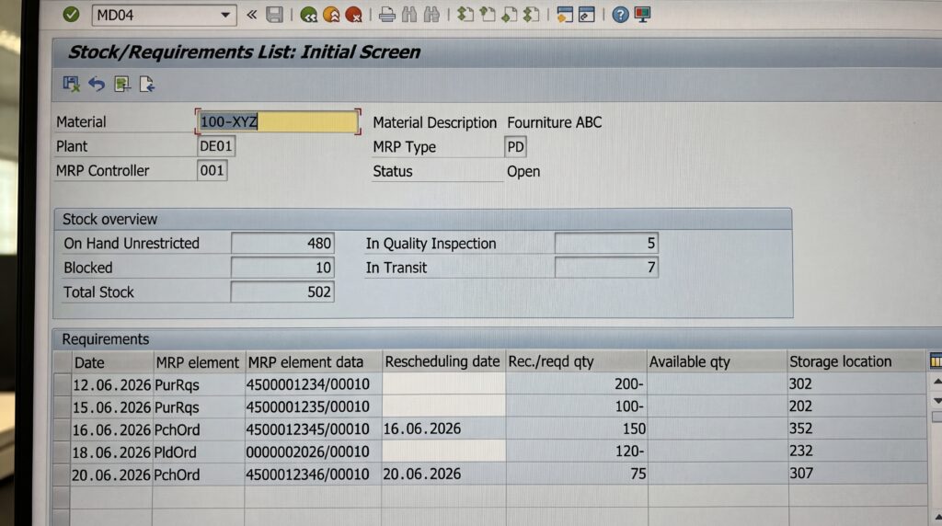Image resolution: width=942 pixels, height=526 pixels.
Task: Go to First Page icon
Action: (x=465, y=15)
